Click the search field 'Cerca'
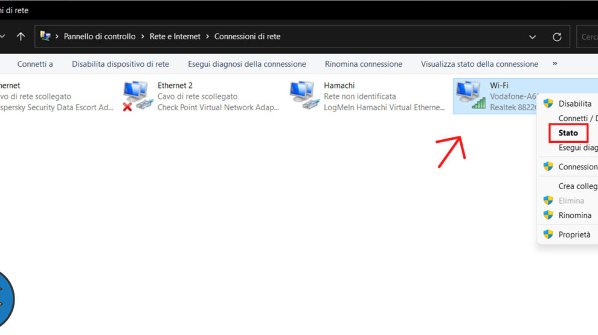Viewport: 598px width, 335px height. (587, 37)
